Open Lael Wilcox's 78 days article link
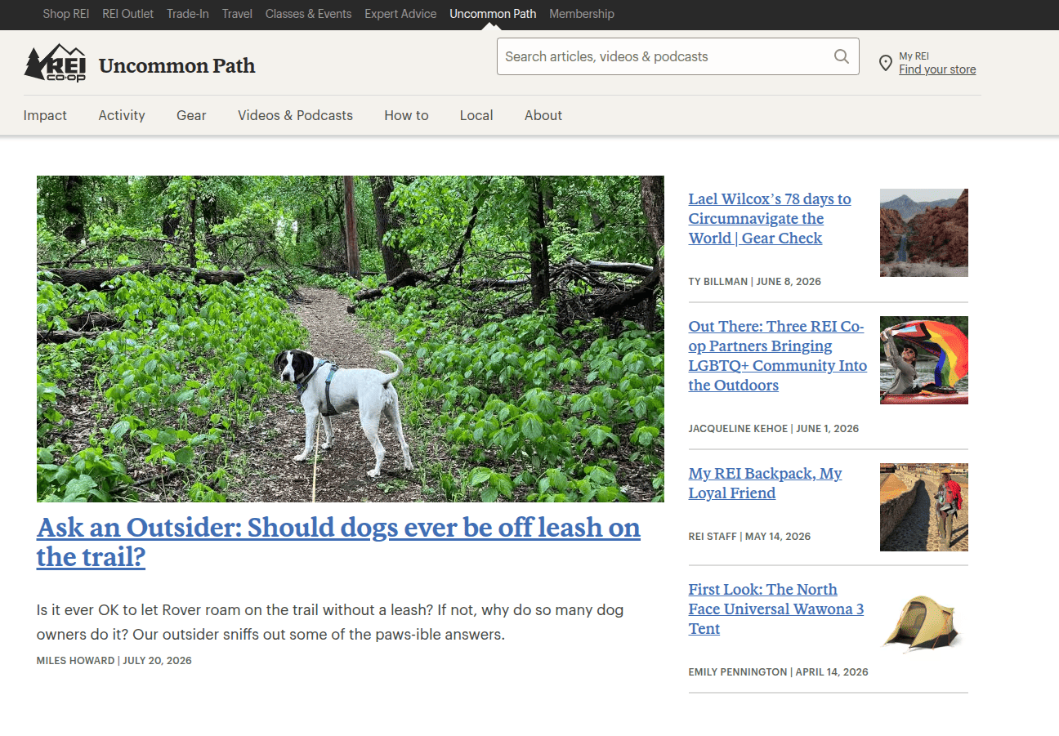Viewport: 1059px width, 736px height. point(770,218)
